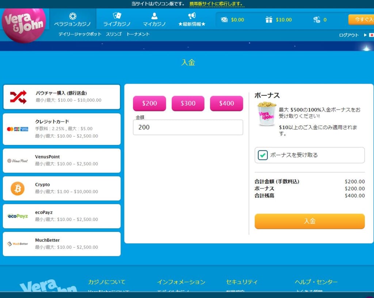Select VenusPoint logo icon
This screenshot has height=298, width=374.
point(18,161)
